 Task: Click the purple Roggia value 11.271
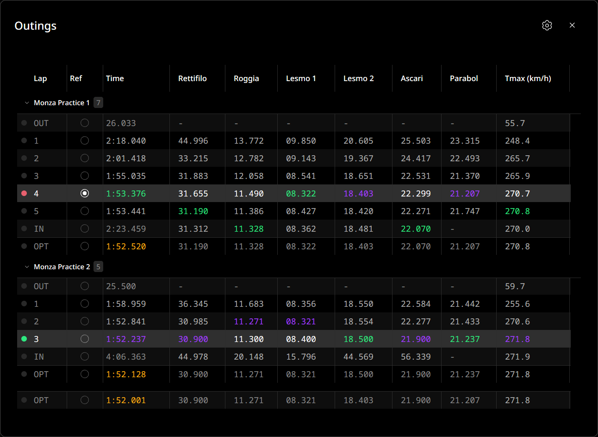(x=249, y=322)
